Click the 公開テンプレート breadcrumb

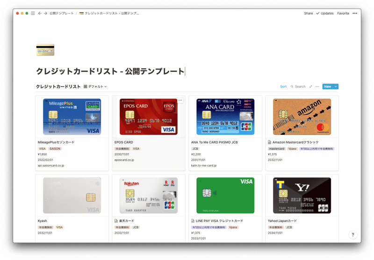[x=62, y=14]
